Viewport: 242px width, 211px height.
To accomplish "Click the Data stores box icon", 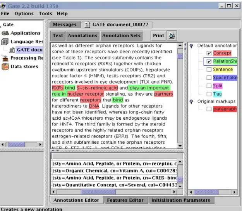I will (x=5, y=66).
